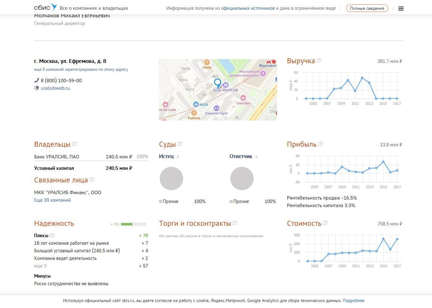Click the +70 reliability rating bar

pos(128,224)
